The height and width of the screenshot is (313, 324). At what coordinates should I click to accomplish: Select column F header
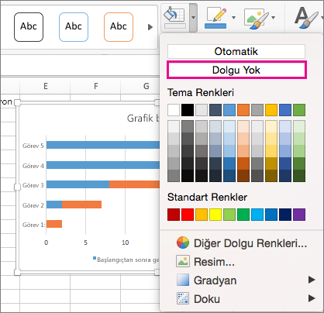pos(95,86)
